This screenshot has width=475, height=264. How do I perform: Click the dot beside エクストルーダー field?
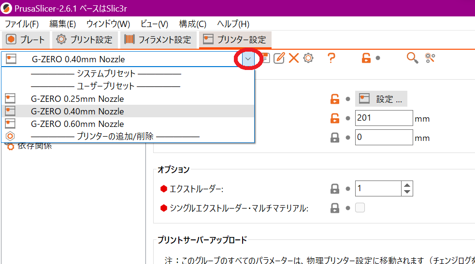pos(348,189)
